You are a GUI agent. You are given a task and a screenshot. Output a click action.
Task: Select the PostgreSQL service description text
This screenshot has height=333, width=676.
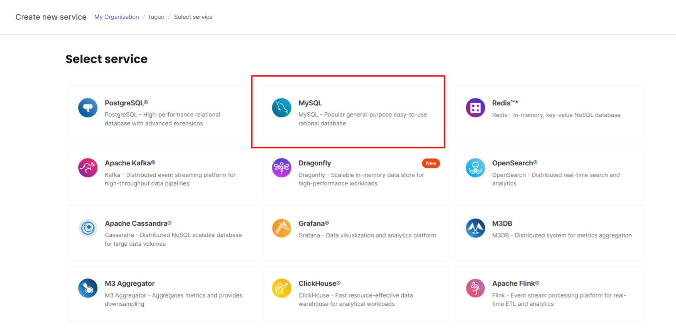point(162,119)
